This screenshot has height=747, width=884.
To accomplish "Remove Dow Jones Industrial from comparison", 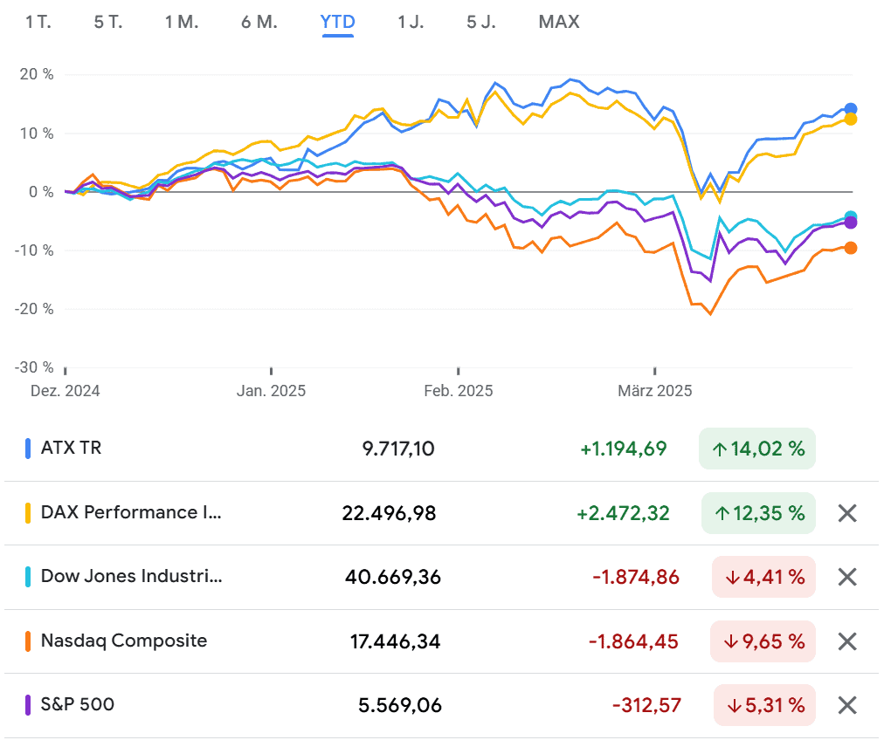I will [x=846, y=577].
